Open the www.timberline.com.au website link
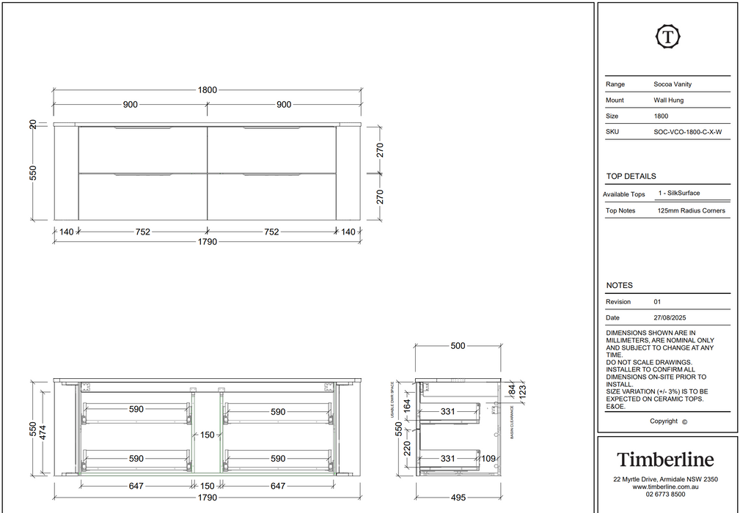 (665, 487)
